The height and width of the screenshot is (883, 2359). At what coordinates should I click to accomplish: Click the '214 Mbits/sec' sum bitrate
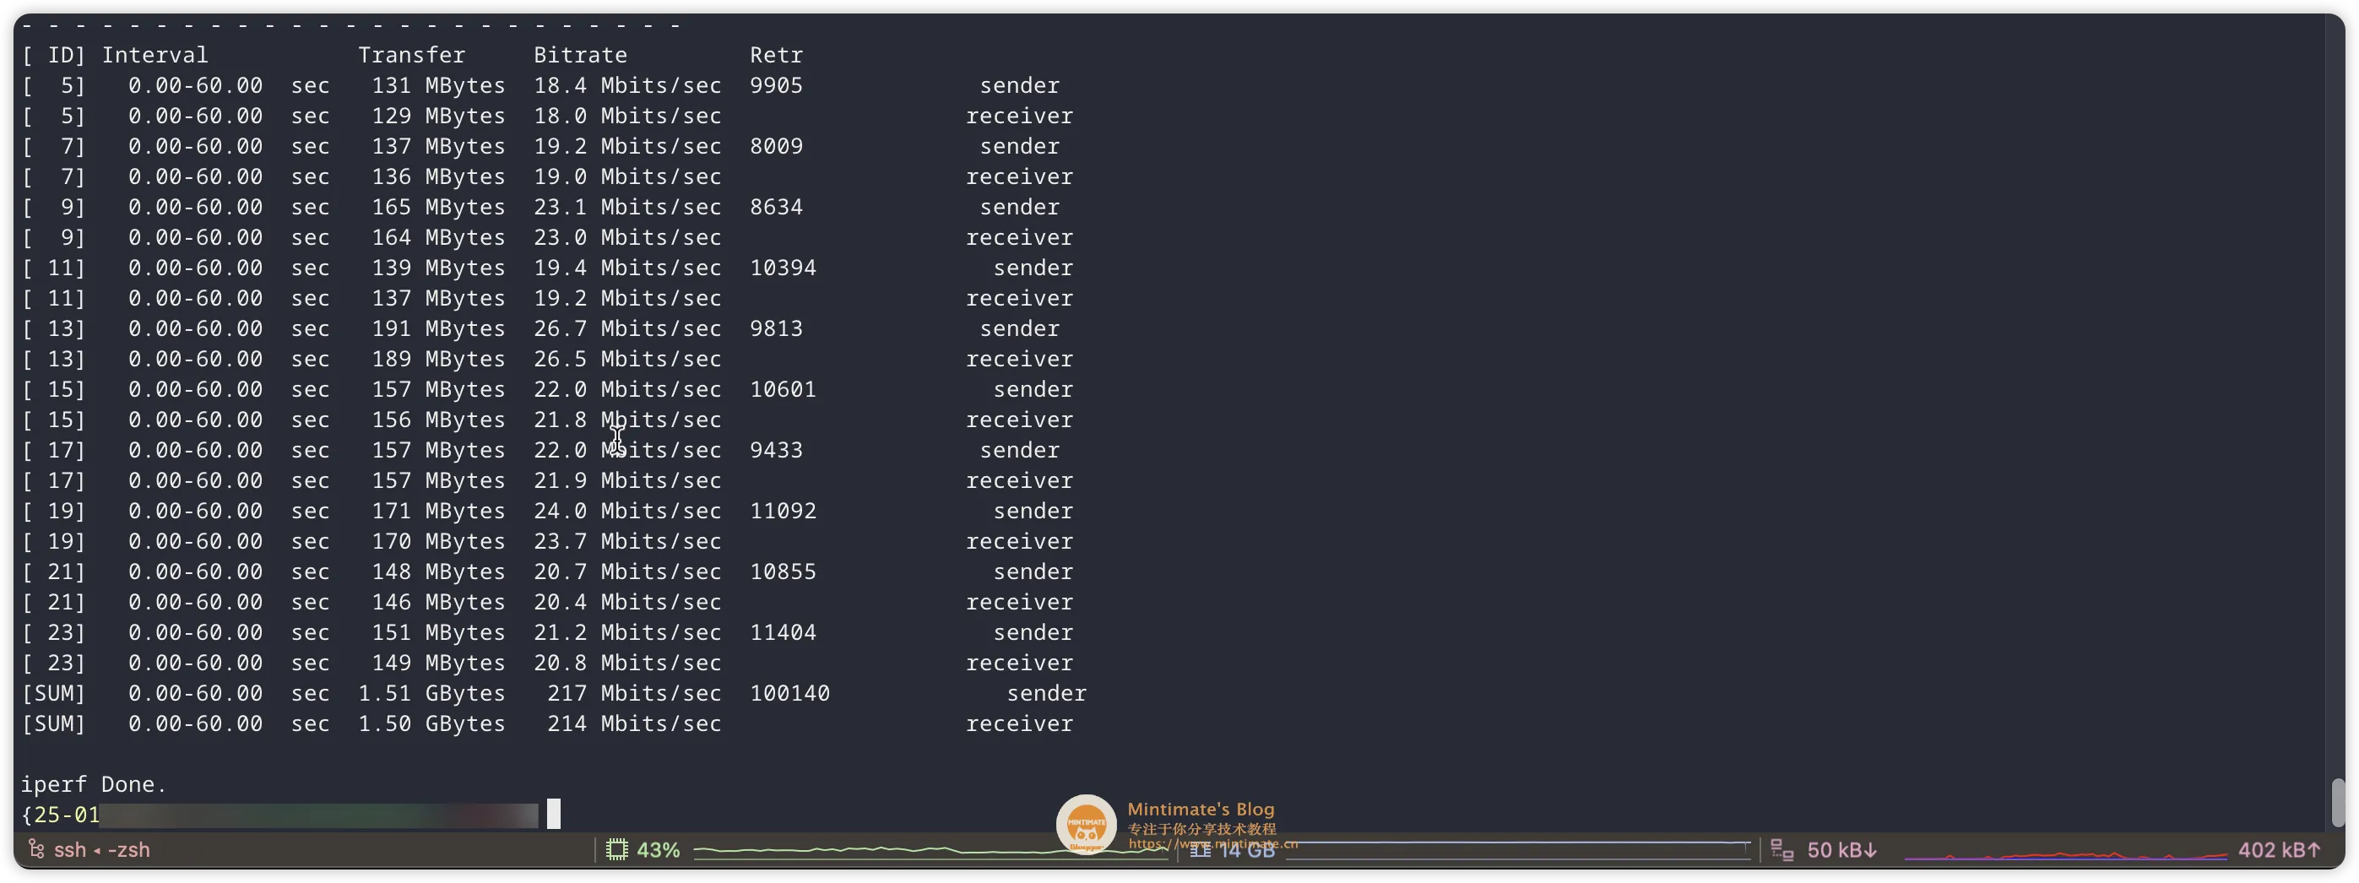634,723
